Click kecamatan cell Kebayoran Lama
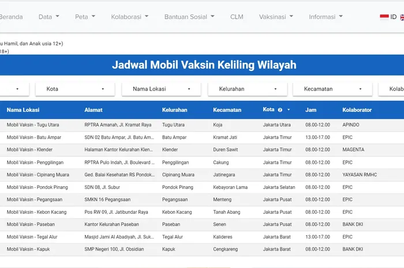The image size is (404, 268). pyautogui.click(x=230, y=187)
